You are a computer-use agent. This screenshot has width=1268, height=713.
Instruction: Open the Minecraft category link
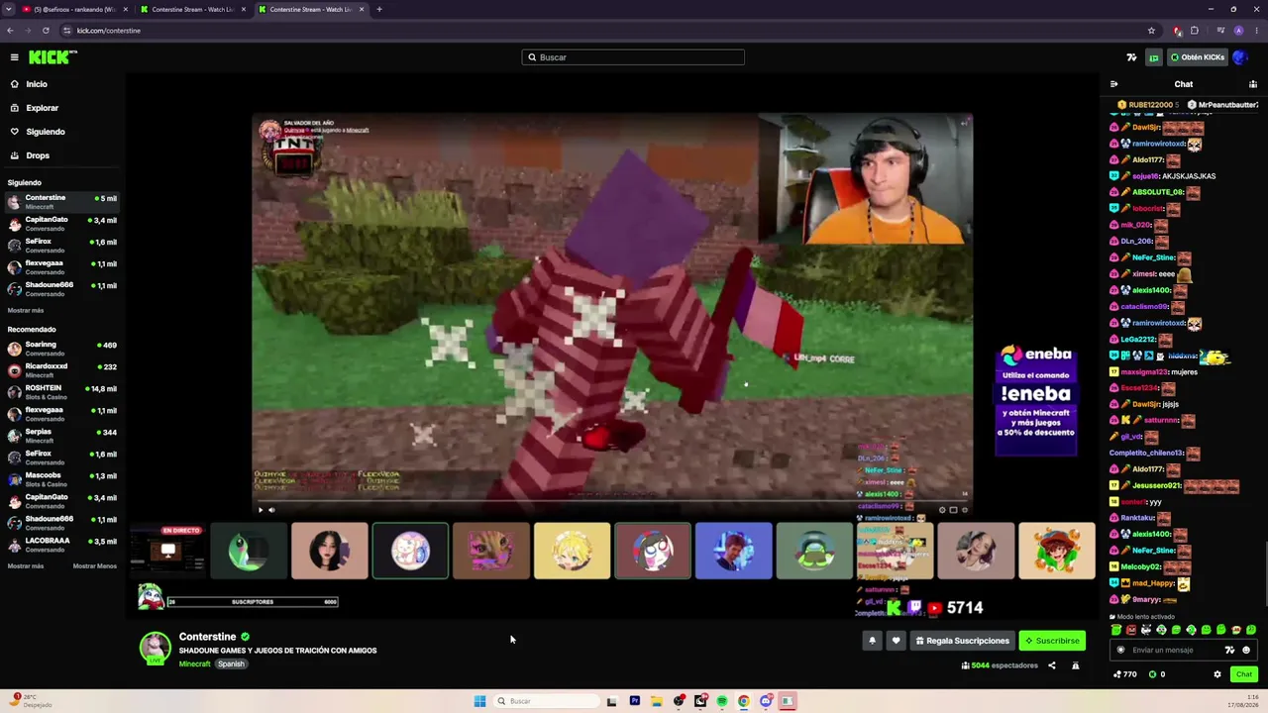[195, 664]
